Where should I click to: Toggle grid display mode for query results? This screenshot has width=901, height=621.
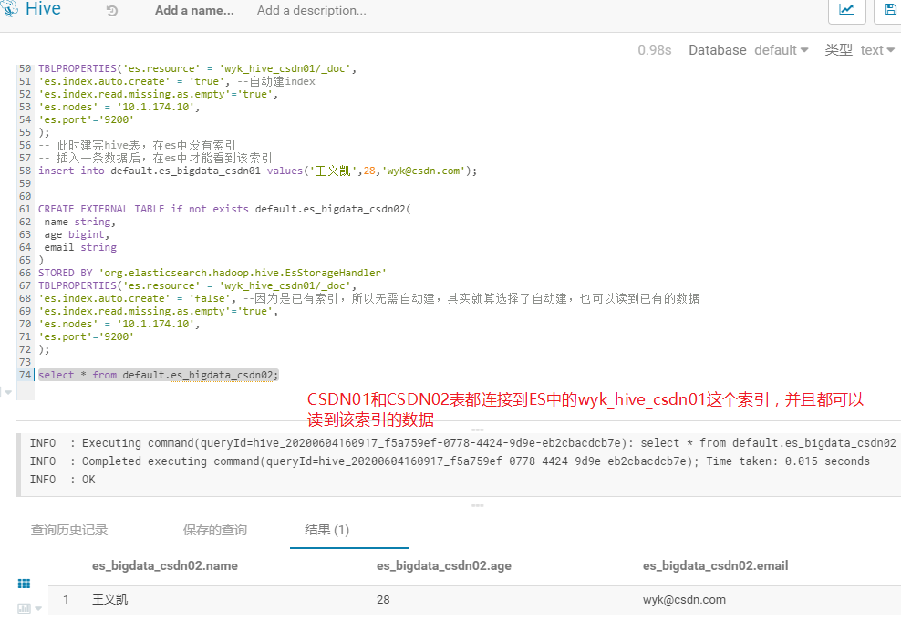point(23,583)
